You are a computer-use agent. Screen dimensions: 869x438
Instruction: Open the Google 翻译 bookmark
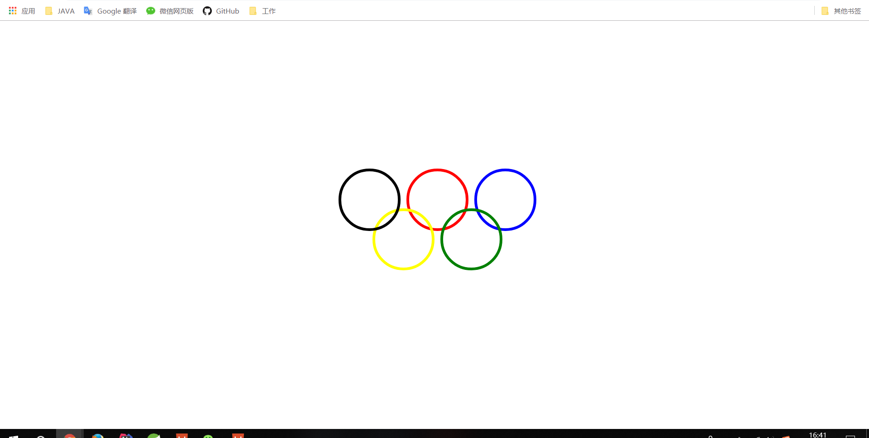coord(110,11)
